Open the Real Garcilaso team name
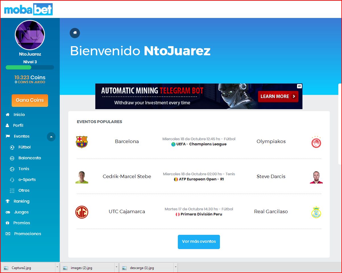 click(271, 211)
